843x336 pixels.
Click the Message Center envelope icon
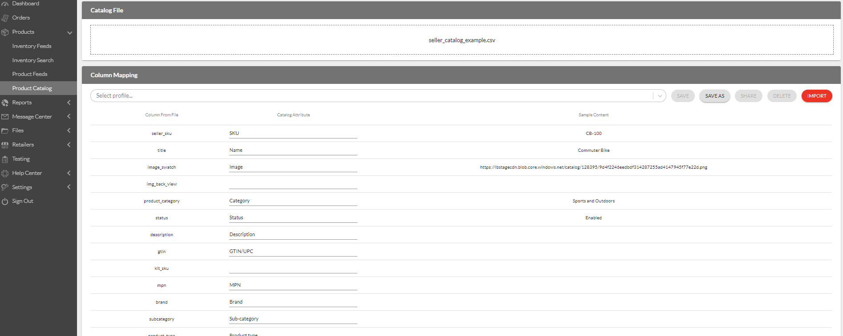tap(5, 117)
